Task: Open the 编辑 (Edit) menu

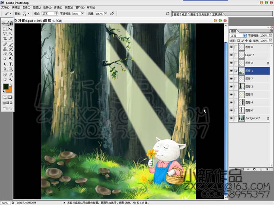Action: [x=16, y=8]
